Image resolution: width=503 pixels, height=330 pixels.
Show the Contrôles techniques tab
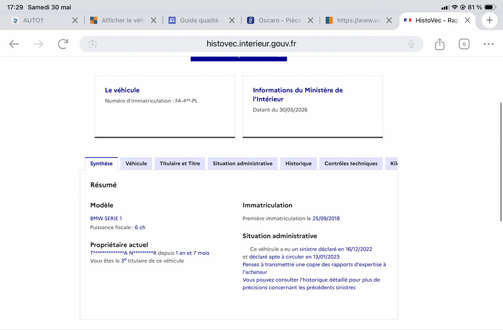click(x=351, y=163)
